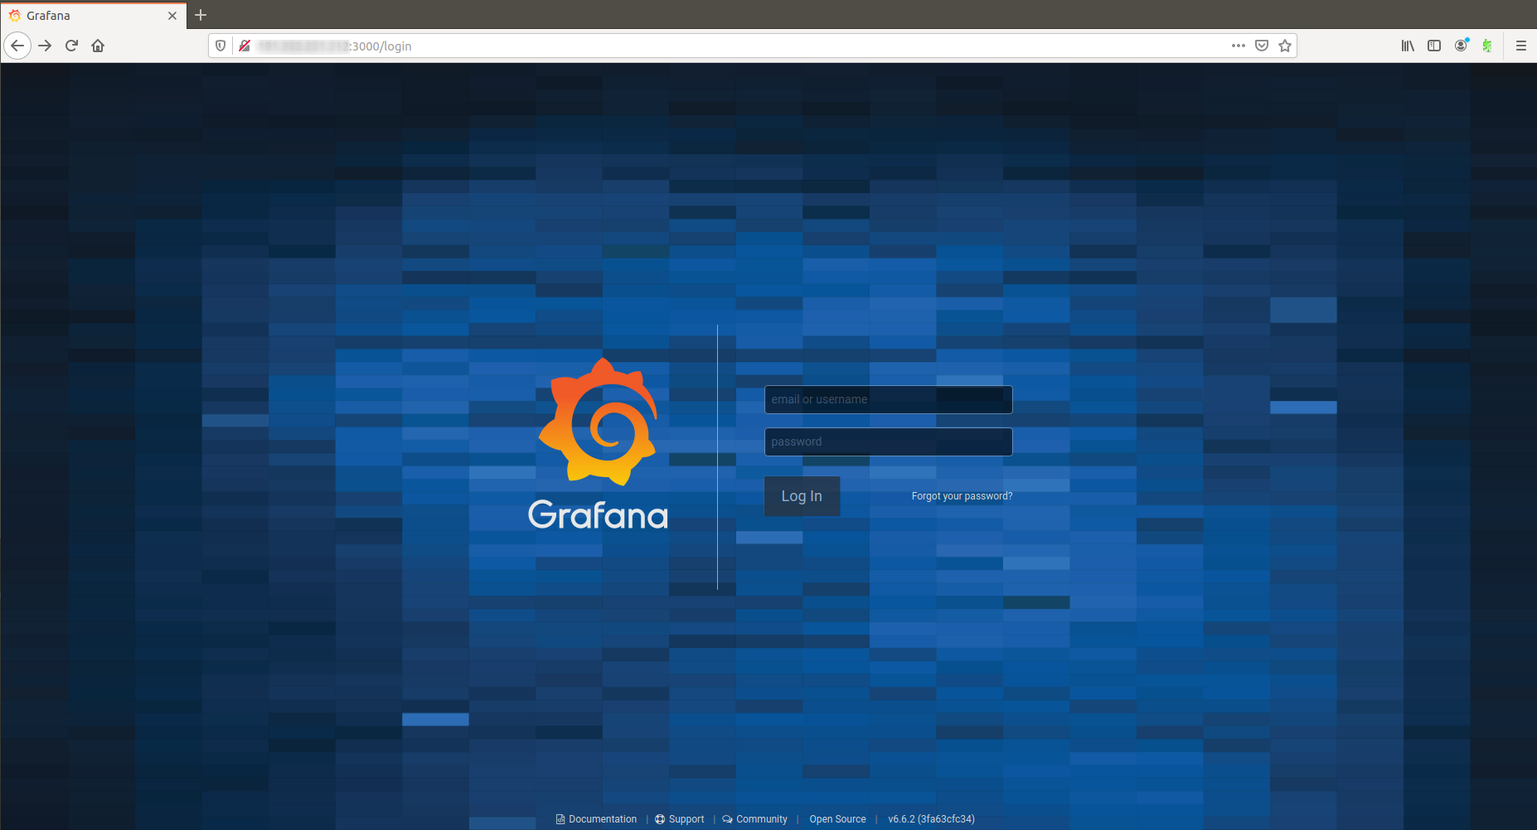
Task: Bookmark this page with the star icon
Action: click(x=1285, y=46)
